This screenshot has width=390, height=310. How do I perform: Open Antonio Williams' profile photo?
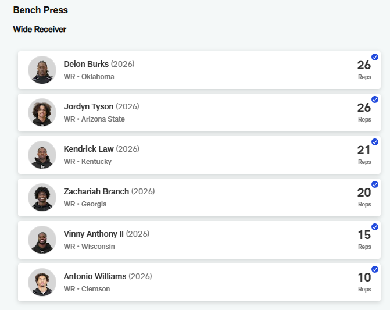42,283
